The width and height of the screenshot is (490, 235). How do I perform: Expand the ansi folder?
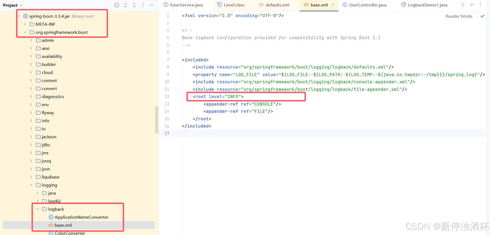pos(31,48)
